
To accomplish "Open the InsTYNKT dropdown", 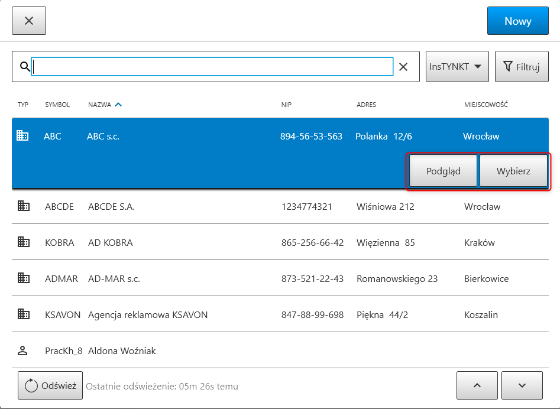I will (457, 67).
